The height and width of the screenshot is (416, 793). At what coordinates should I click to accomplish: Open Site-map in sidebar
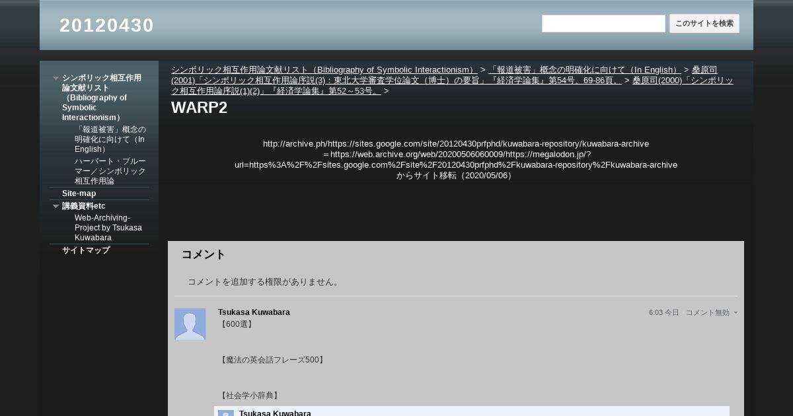coord(79,193)
